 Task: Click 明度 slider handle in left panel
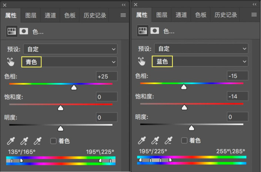click(61, 128)
